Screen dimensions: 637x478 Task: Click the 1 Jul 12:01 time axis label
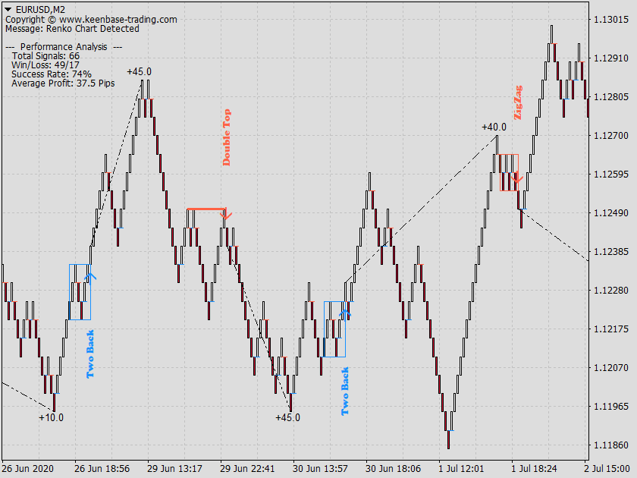click(x=461, y=468)
